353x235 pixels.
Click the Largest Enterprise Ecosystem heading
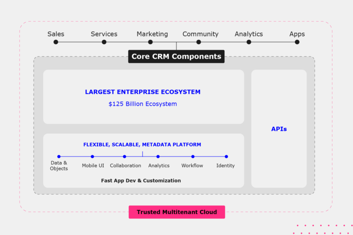[142, 92]
